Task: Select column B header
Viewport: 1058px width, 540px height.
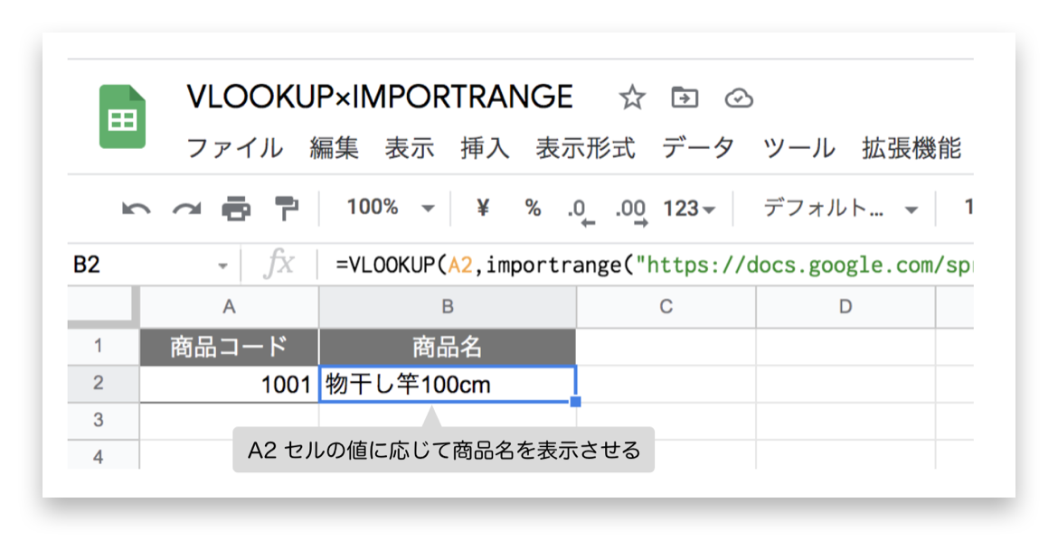Action: (x=448, y=307)
